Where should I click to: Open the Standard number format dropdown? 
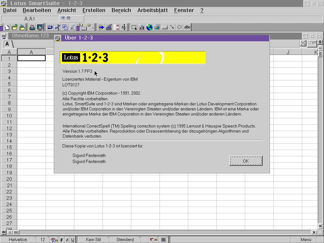click(x=125, y=240)
